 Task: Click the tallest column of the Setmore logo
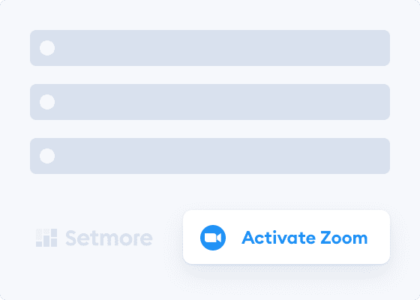[54, 238]
